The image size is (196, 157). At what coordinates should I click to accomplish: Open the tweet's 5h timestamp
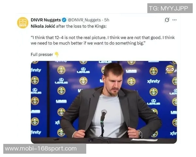click(x=107, y=20)
